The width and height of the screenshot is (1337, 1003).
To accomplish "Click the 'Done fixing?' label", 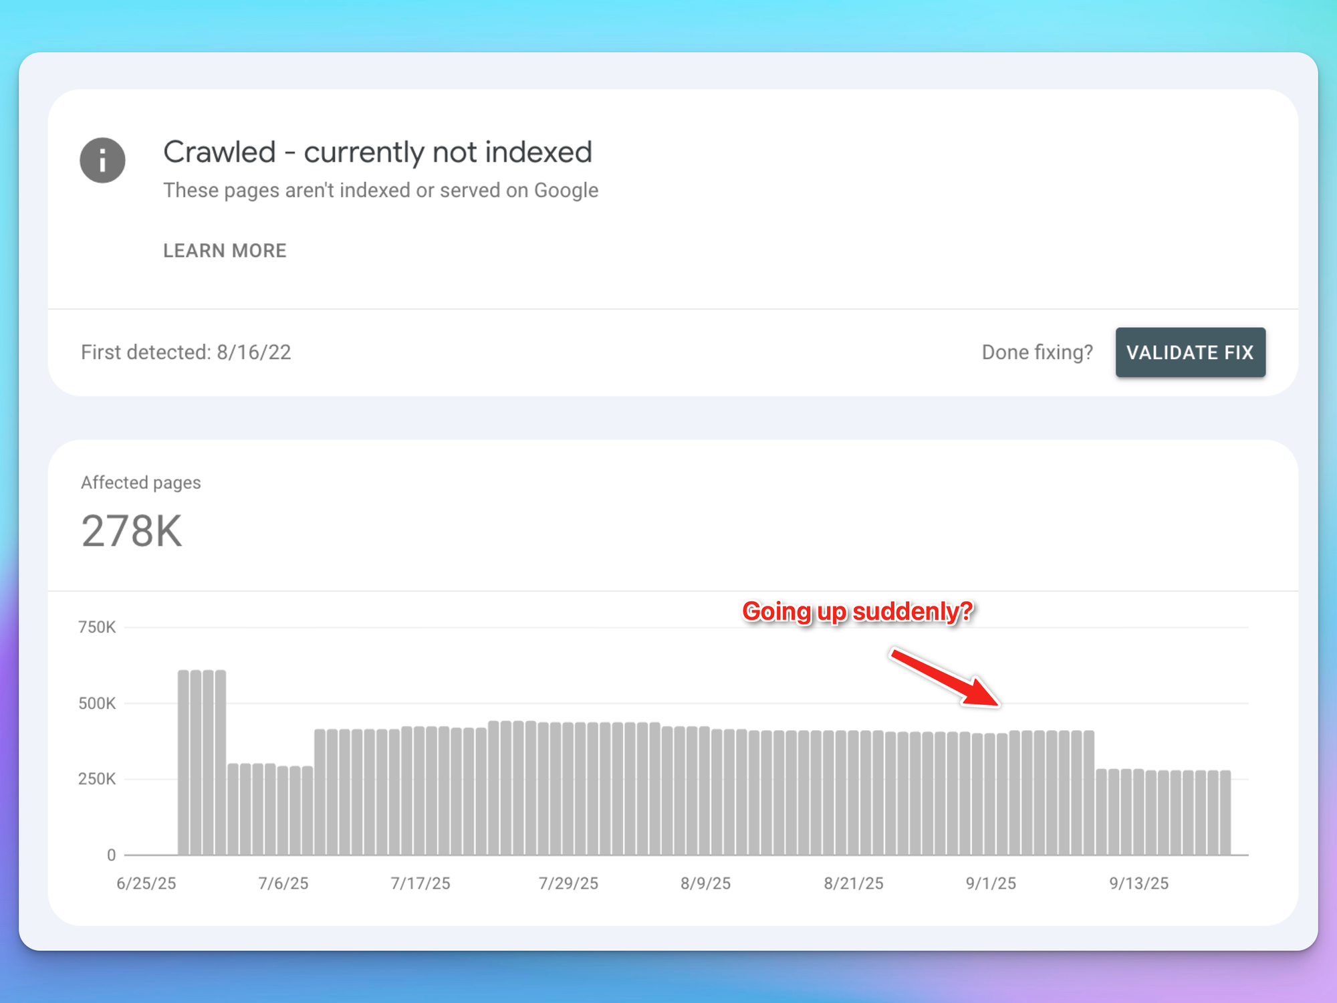I will point(1037,352).
